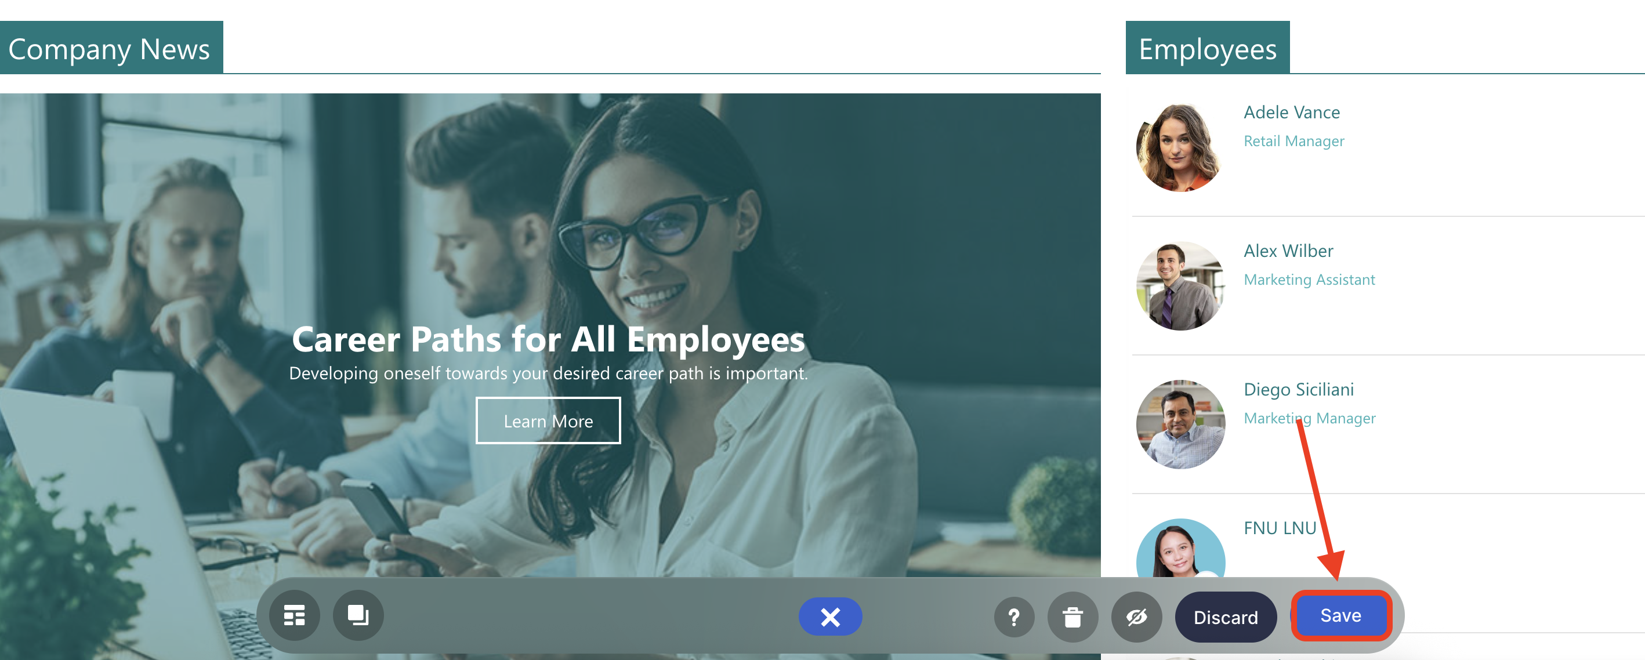Open Adele Vance profile name

(1292, 113)
